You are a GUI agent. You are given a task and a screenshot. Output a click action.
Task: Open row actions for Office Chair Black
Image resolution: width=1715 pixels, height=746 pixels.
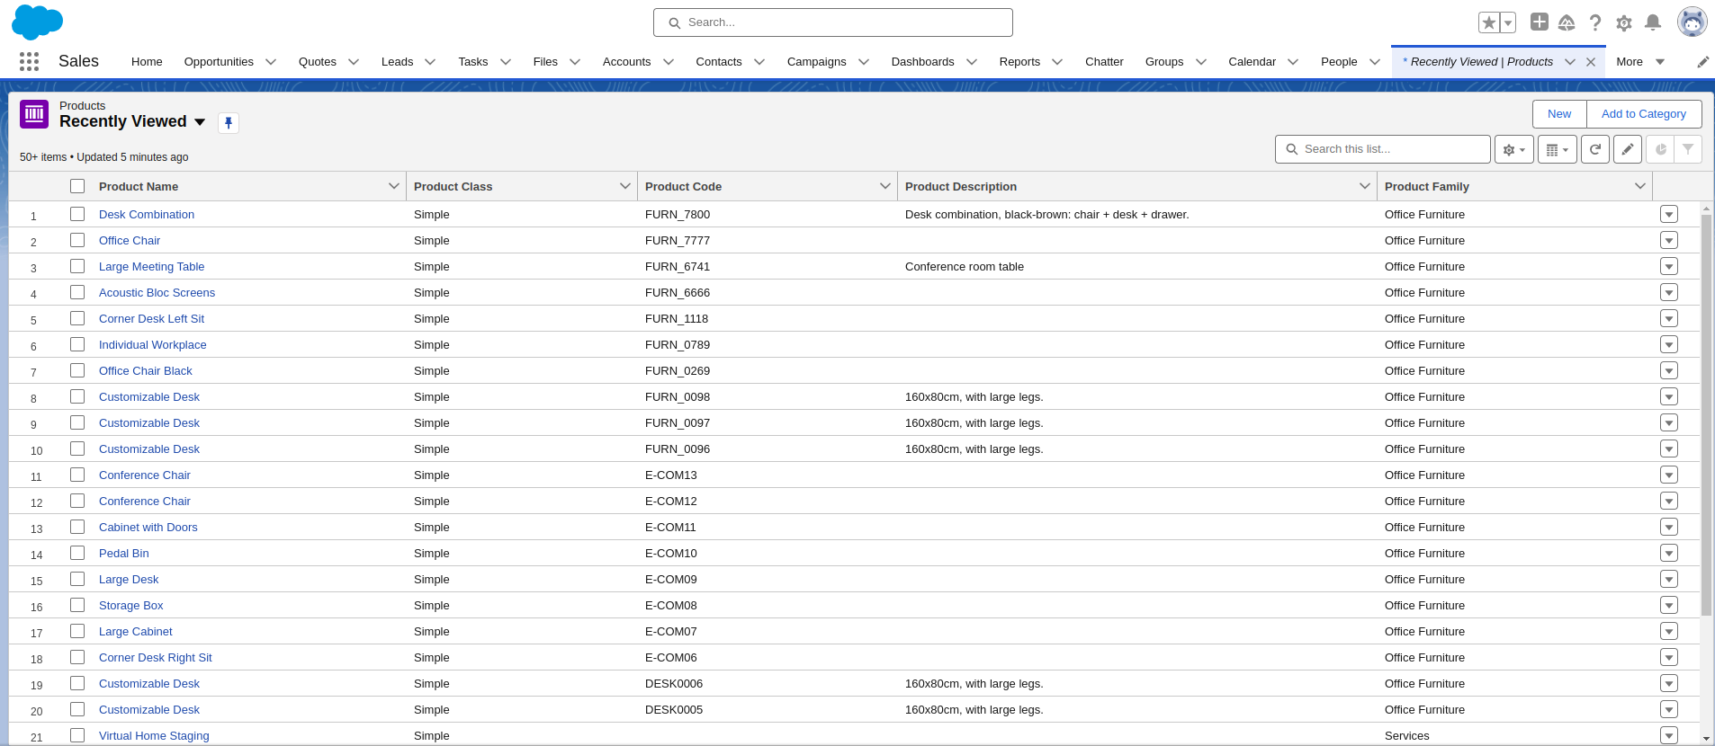click(x=1669, y=370)
